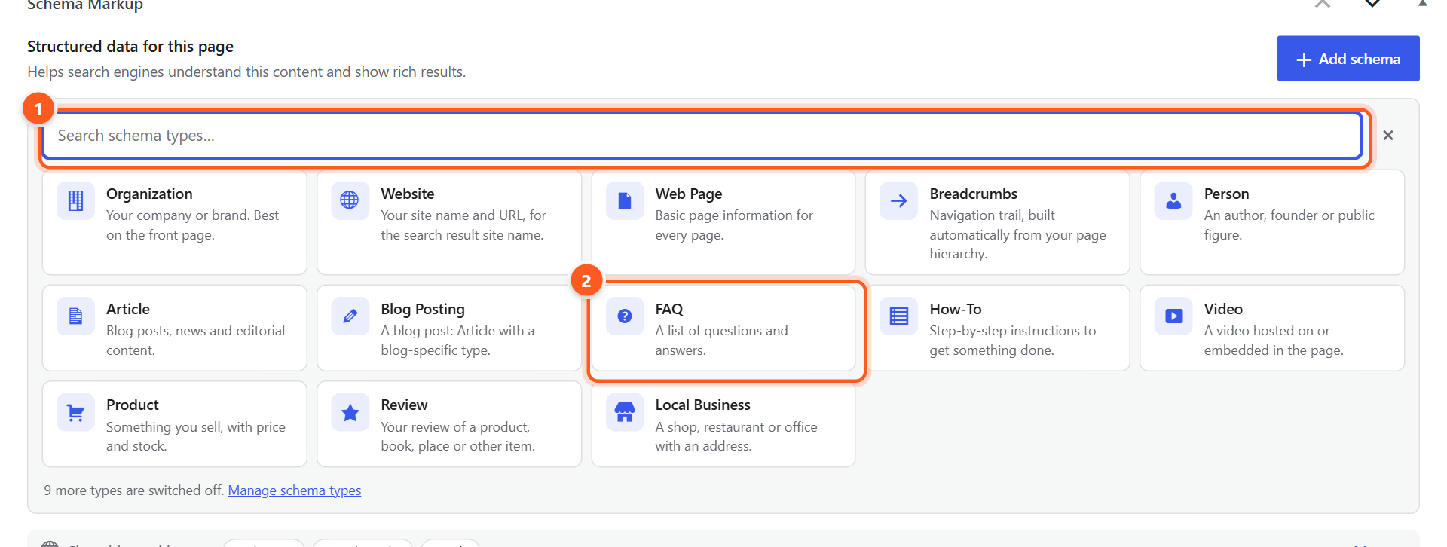The image size is (1447, 547).
Task: Click the '9 more types are switched off' text
Action: [x=133, y=490]
